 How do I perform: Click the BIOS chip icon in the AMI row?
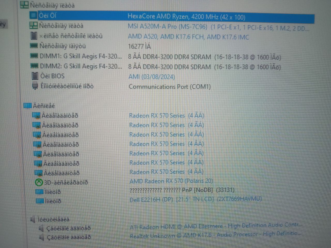pos(35,76)
